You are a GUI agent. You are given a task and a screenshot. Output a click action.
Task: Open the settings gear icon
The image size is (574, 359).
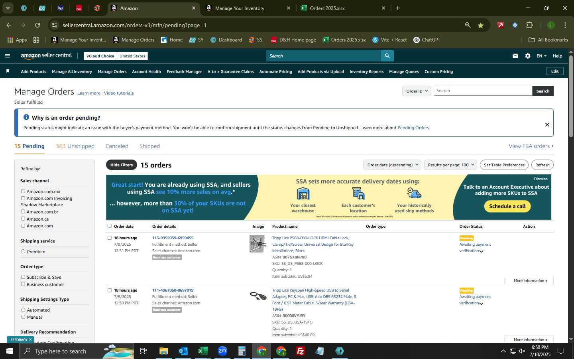[528, 56]
